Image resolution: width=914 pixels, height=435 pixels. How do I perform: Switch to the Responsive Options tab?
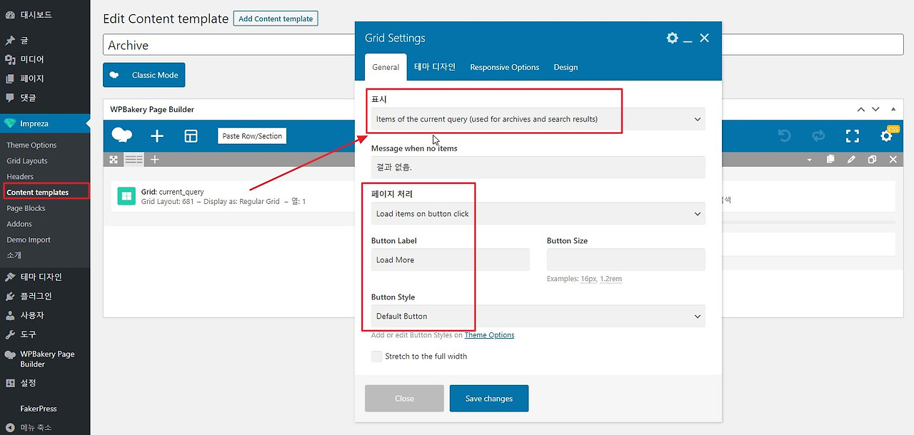click(504, 67)
